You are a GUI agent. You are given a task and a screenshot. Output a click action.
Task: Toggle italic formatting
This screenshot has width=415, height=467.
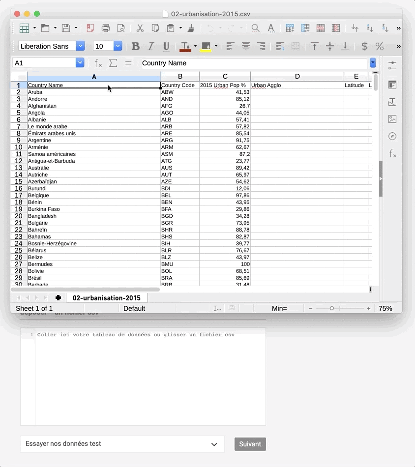[x=151, y=47]
